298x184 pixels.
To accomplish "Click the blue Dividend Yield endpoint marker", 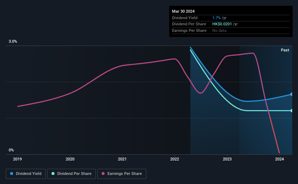I will [x=291, y=94].
